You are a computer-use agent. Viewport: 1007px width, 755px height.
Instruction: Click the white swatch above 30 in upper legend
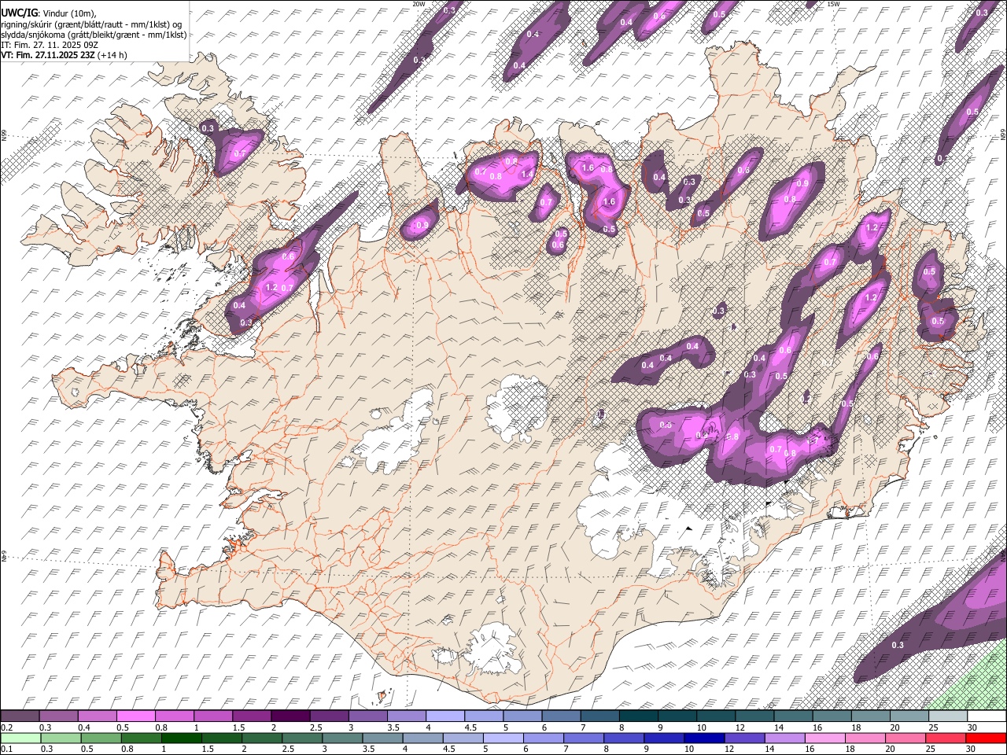[x=987, y=716]
